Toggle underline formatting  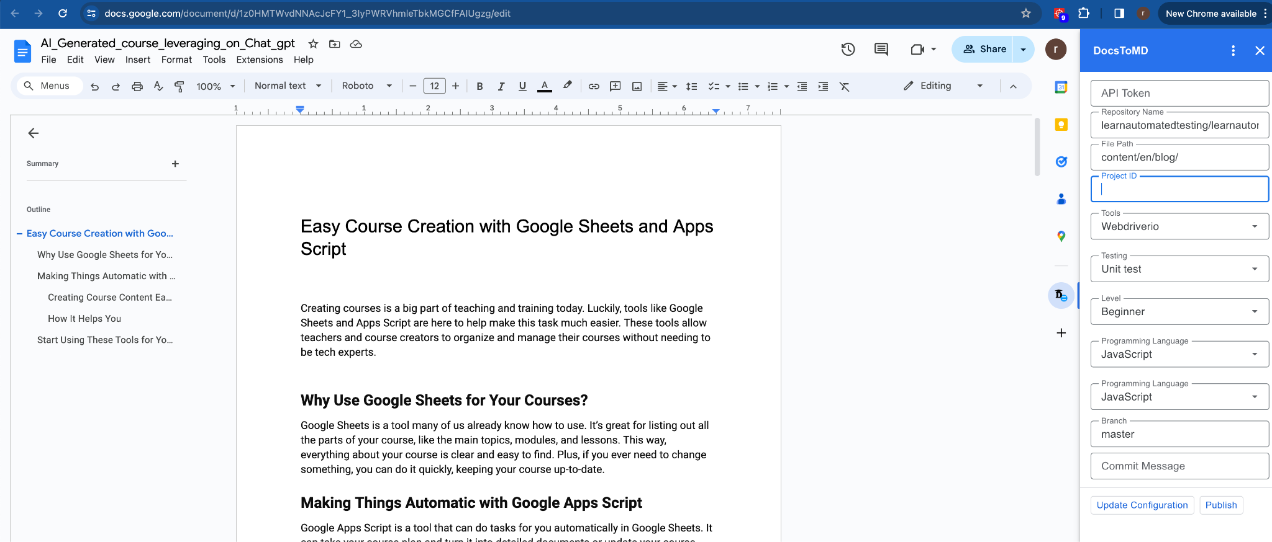pyautogui.click(x=522, y=87)
